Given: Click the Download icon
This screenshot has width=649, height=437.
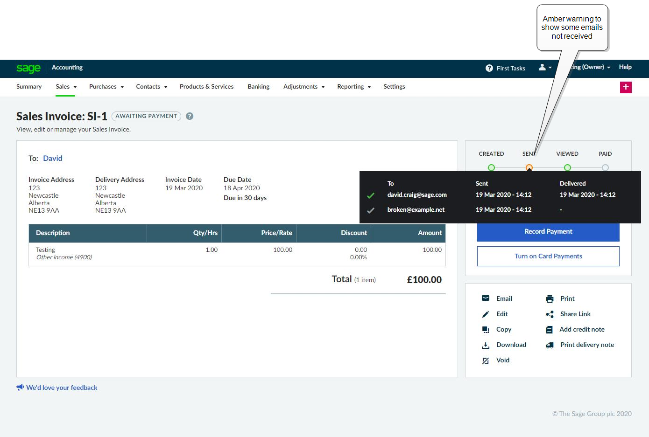Looking at the screenshot, I should pos(486,345).
